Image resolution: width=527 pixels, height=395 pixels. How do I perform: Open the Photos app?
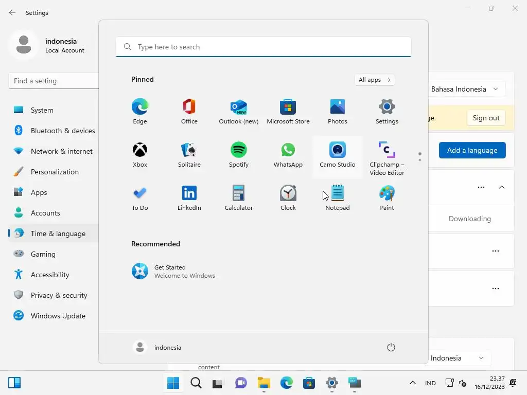(x=338, y=112)
